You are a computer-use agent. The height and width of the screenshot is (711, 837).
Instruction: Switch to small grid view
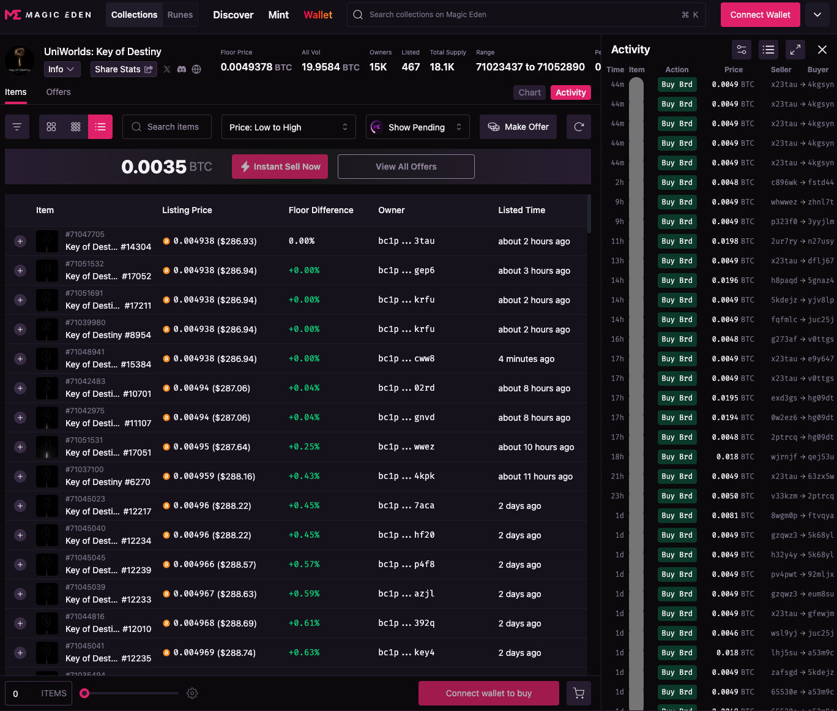pyautogui.click(x=76, y=127)
